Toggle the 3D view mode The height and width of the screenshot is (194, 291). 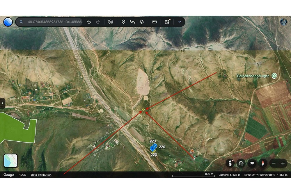pyautogui.click(x=252, y=163)
